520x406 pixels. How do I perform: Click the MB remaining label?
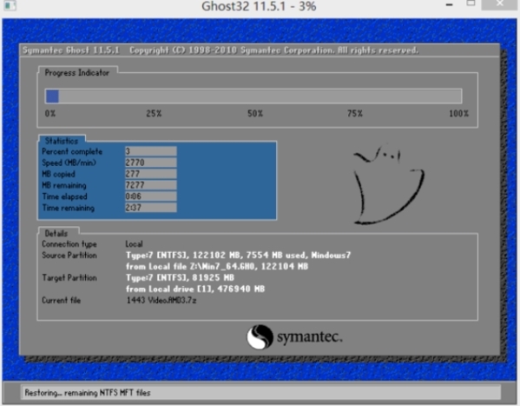[64, 185]
